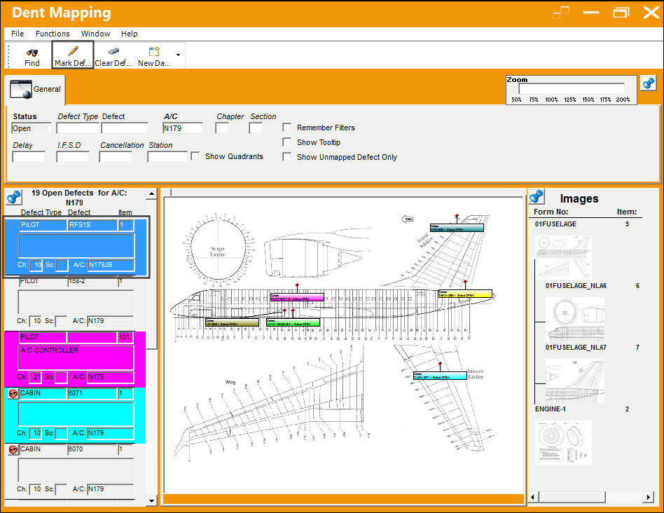Toggle the Show Quadrants checkbox
This screenshot has width=664, height=513.
(195, 156)
